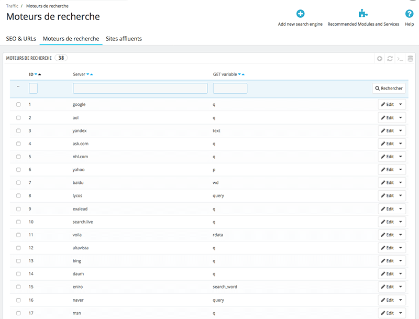Sort GET variable column descending
This screenshot has height=319, width=419.
click(239, 74)
